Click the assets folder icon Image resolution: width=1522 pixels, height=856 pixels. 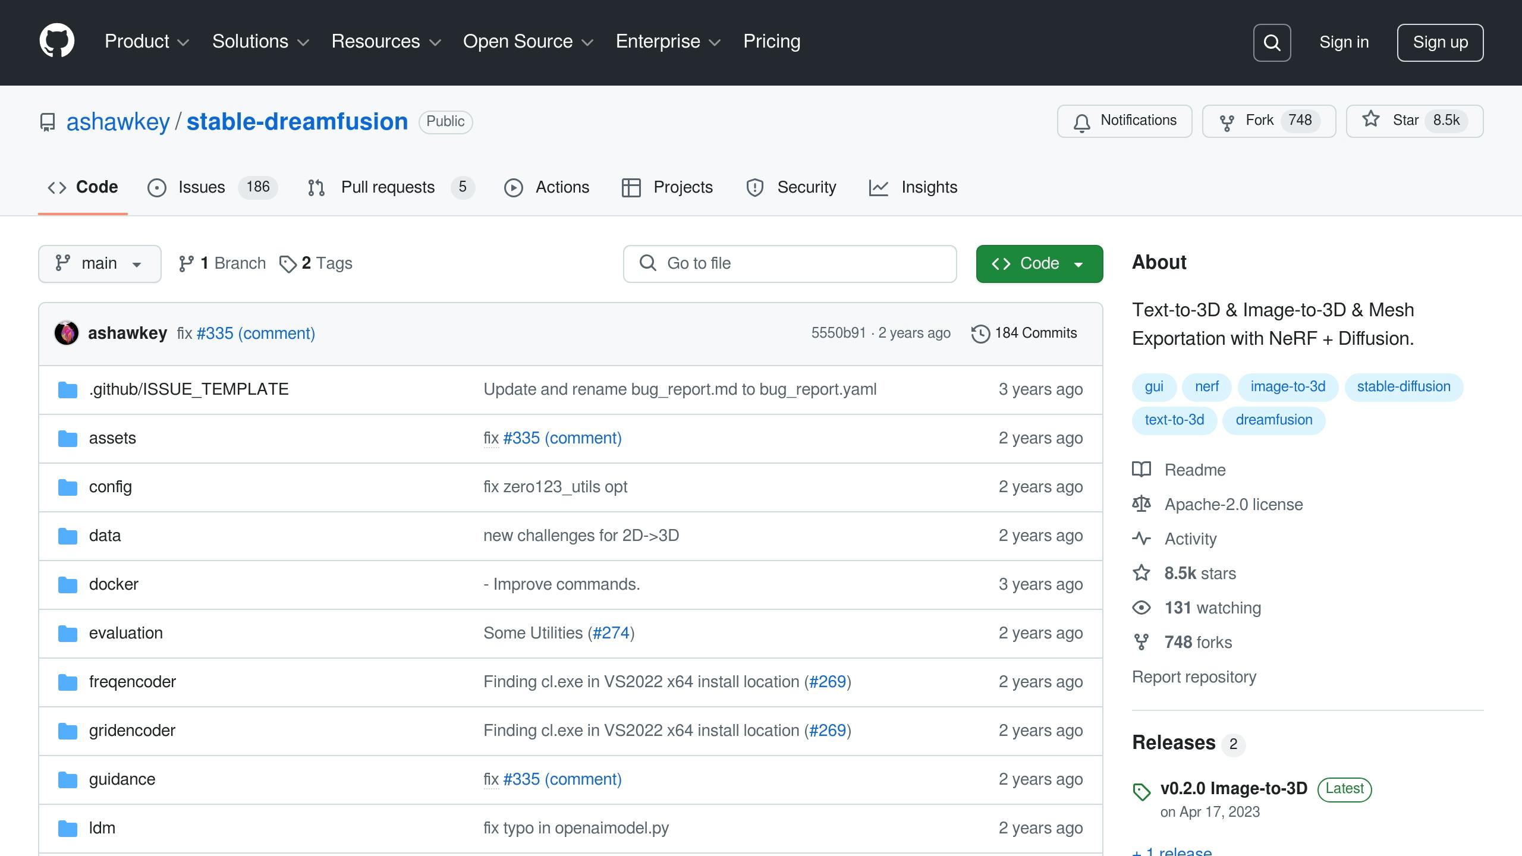pos(68,439)
